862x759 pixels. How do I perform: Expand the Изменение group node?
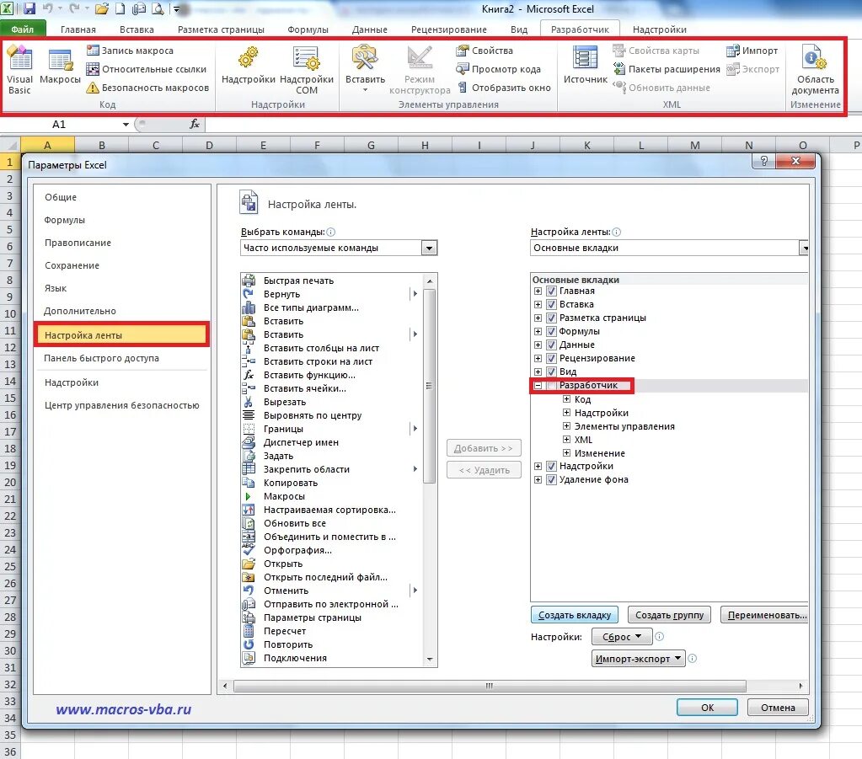point(566,453)
